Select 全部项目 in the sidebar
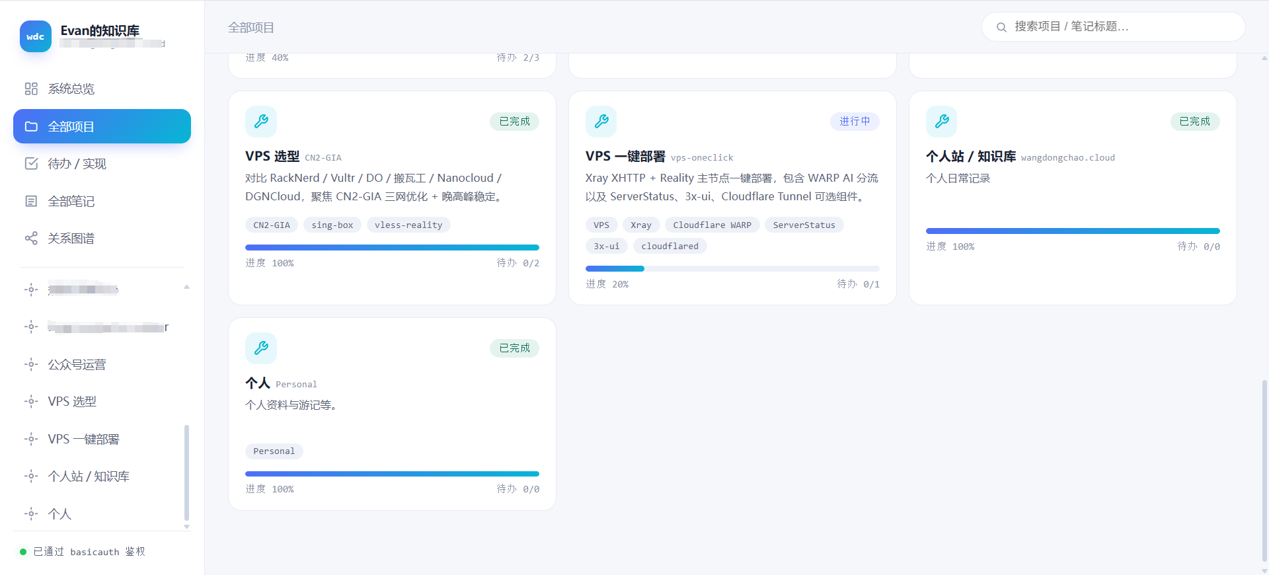1269x575 pixels. coord(102,126)
